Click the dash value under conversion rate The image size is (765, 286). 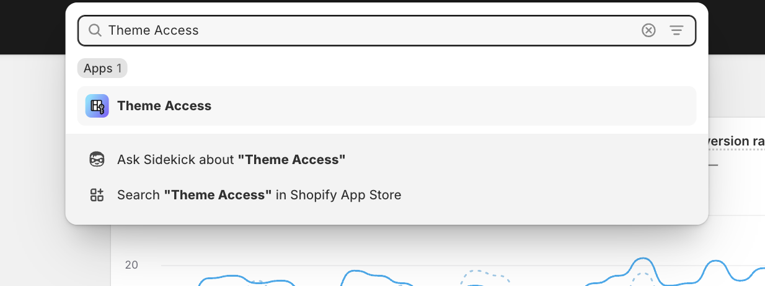coord(713,165)
